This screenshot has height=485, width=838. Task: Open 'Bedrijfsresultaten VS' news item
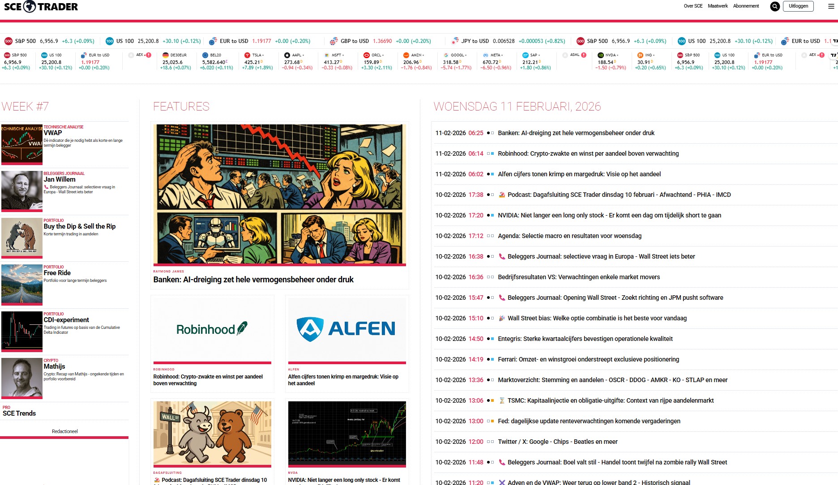579,277
